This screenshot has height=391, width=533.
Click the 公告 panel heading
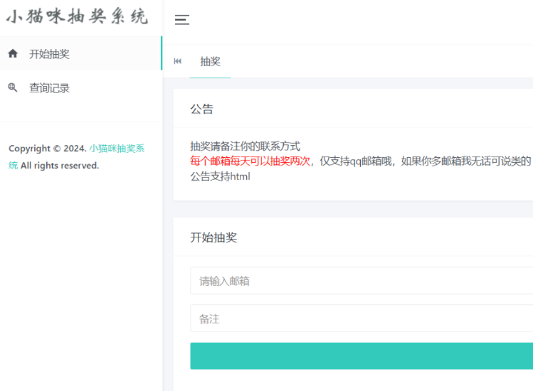point(201,109)
